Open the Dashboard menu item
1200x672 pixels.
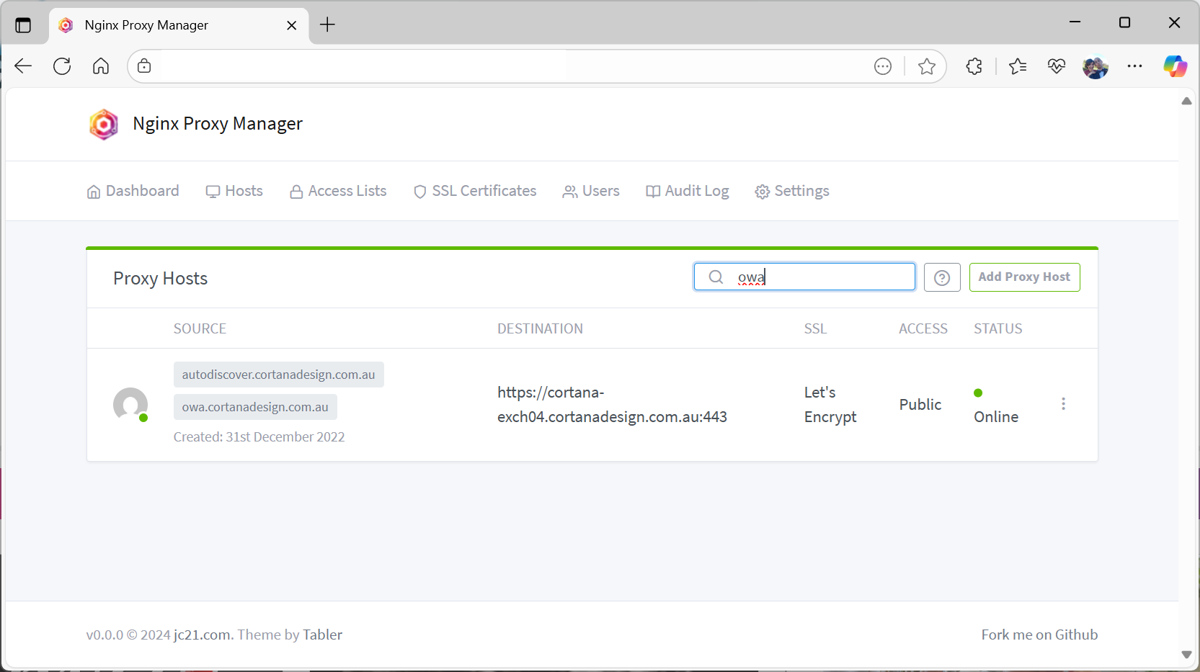[133, 191]
